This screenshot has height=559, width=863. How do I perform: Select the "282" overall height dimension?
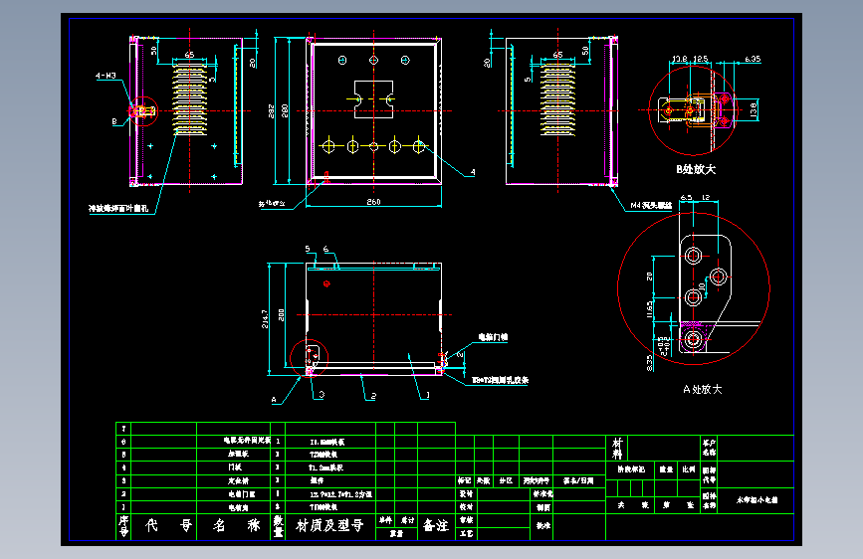click(272, 111)
